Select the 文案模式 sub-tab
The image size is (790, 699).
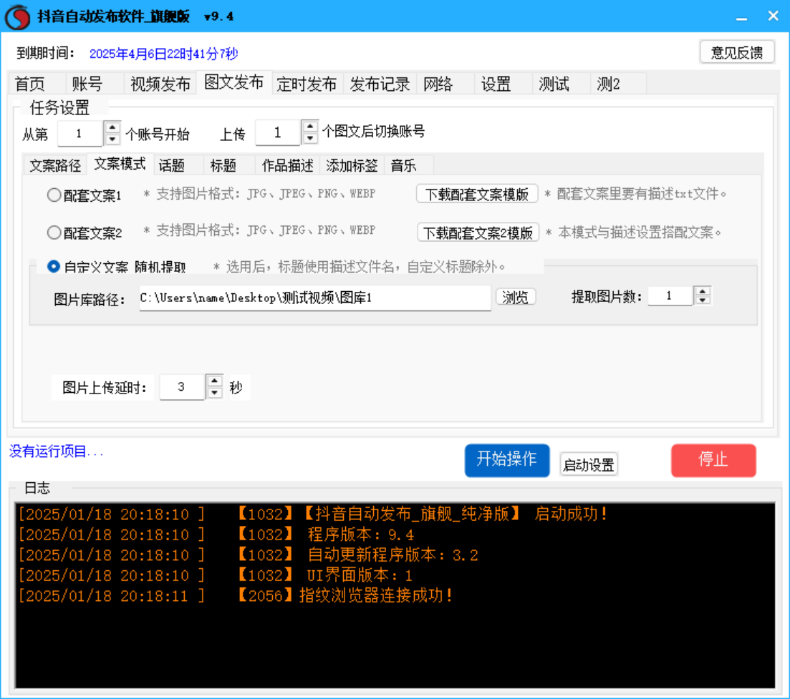click(x=120, y=164)
